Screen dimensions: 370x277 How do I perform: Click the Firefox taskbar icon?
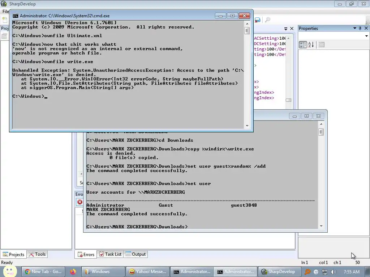point(73,272)
